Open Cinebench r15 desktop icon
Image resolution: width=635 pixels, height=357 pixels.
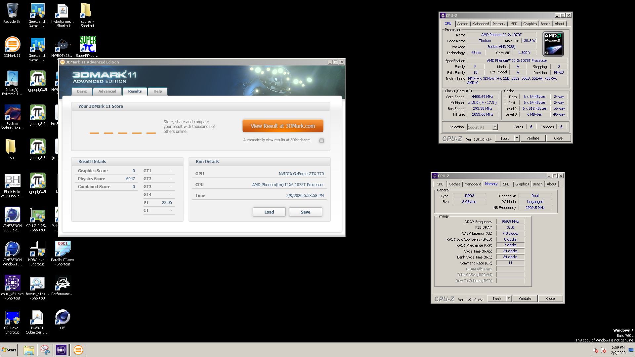pyautogui.click(x=63, y=320)
